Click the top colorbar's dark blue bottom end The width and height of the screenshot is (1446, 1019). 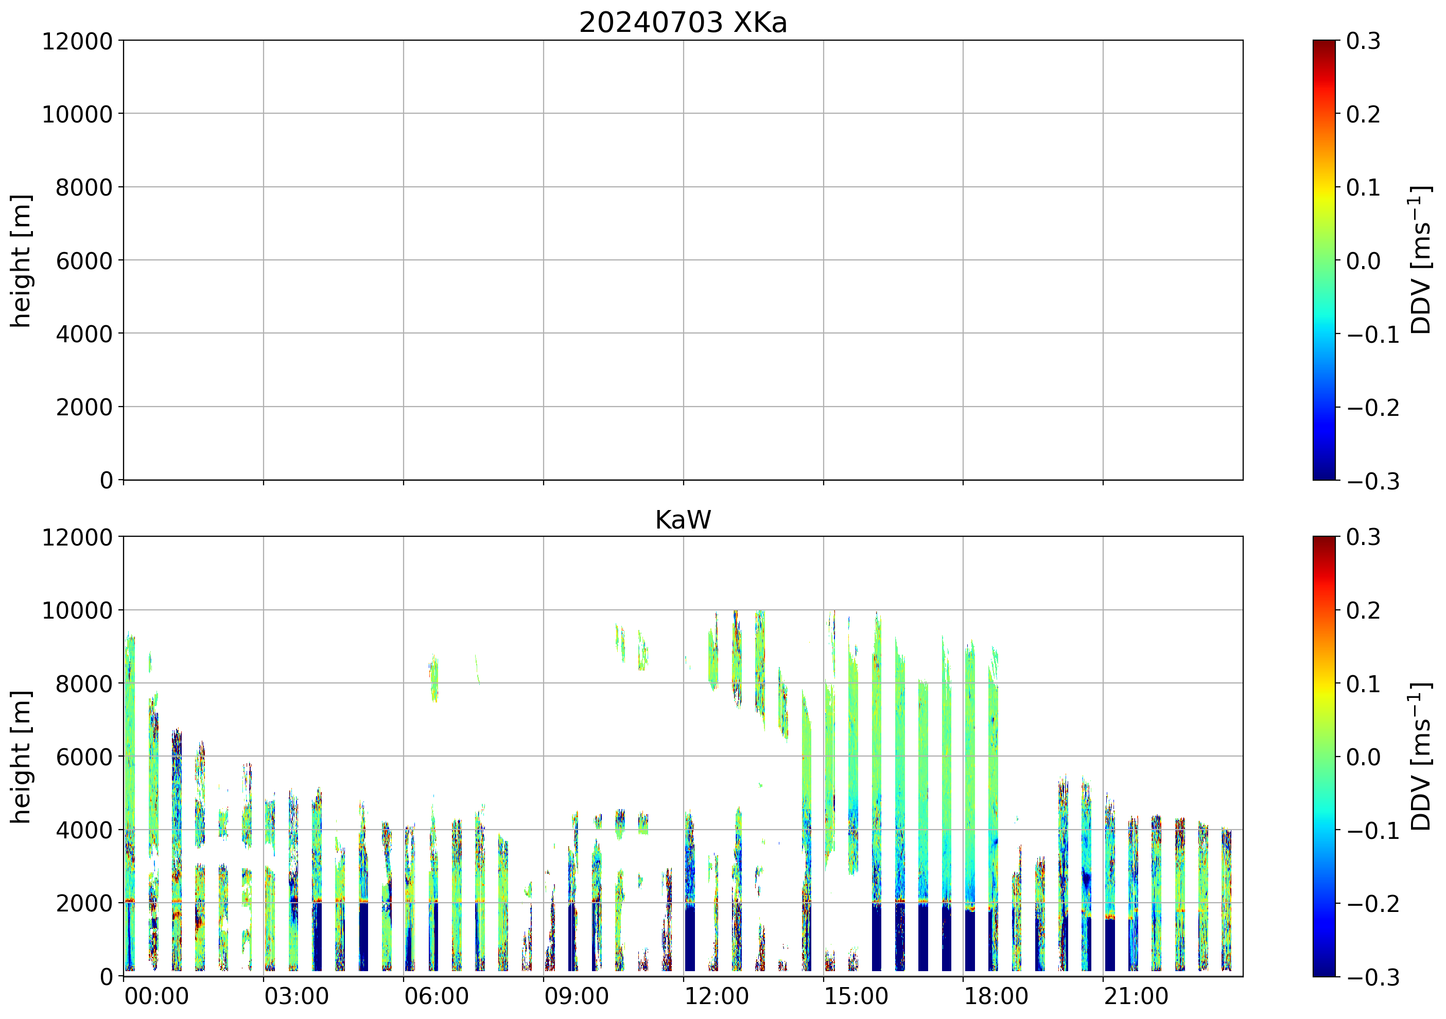1324,474
